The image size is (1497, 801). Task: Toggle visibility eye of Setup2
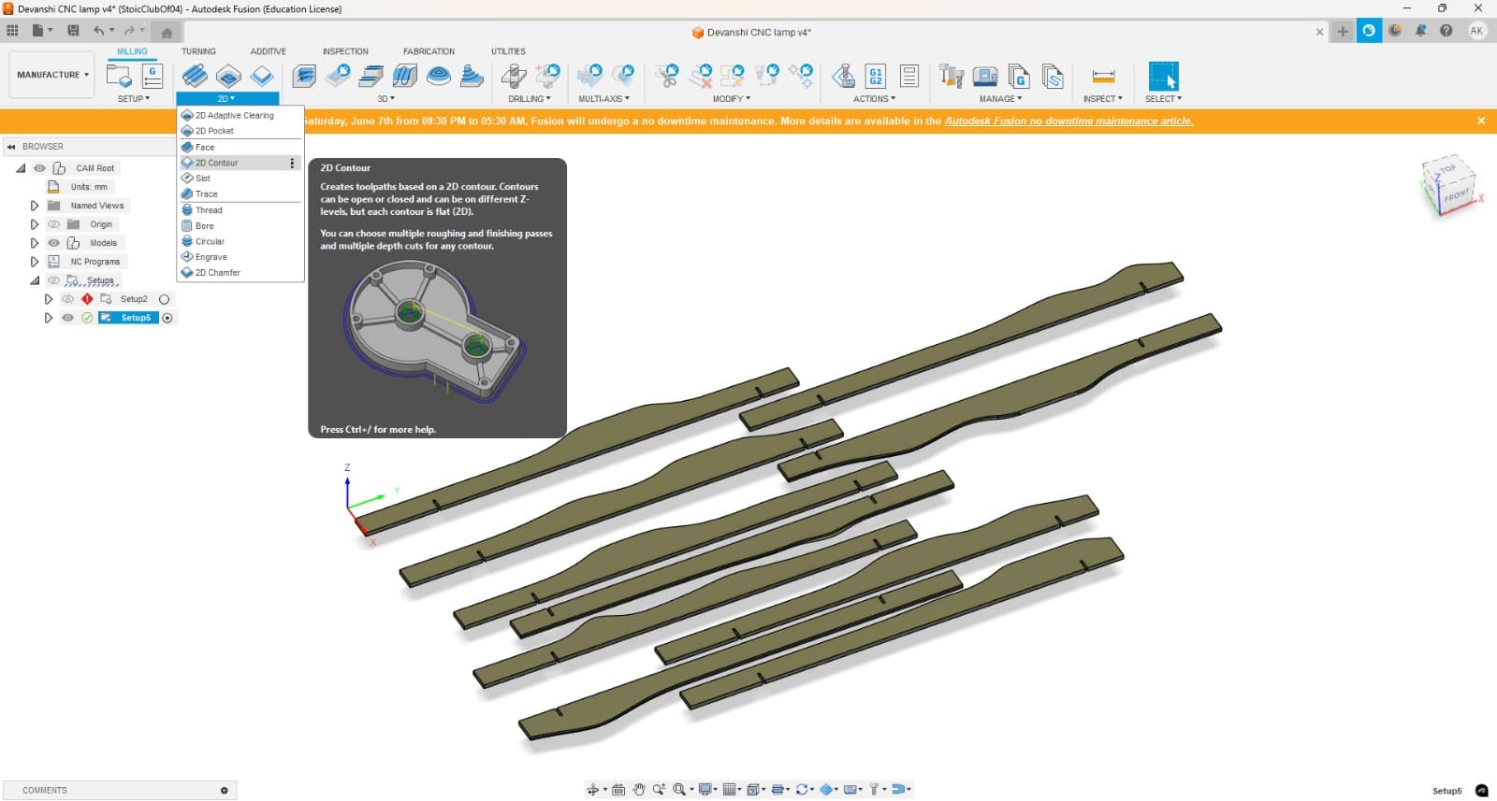(67, 299)
